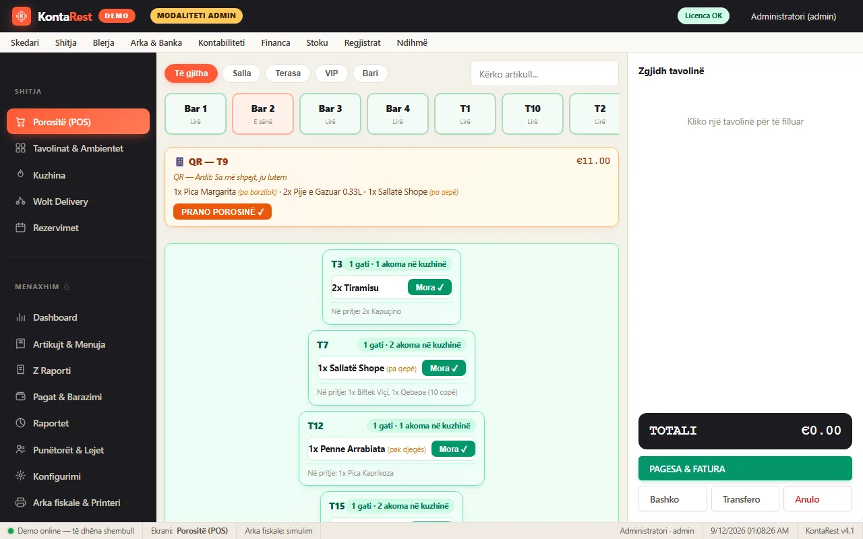The width and height of the screenshot is (863, 539).
Task: Mark T7 Sallatë Shope as taken
Action: [444, 369]
